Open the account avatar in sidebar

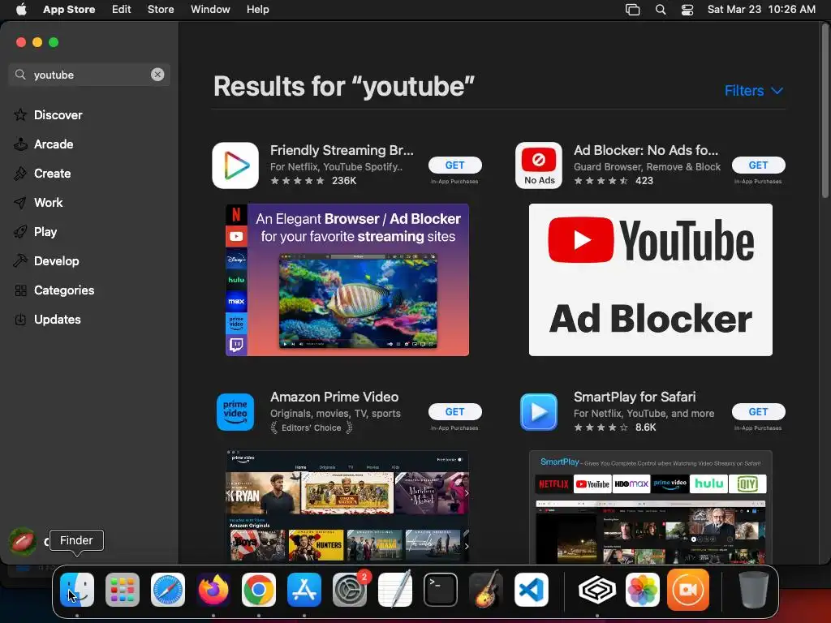22,541
